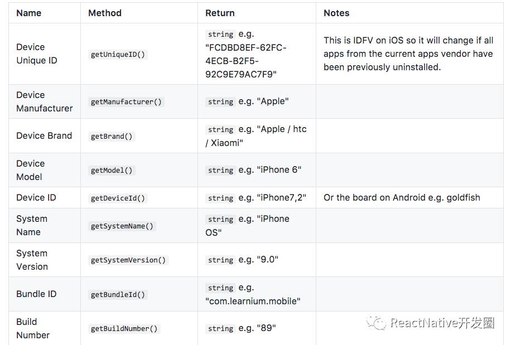Click the getModel() method code
The image size is (511, 345).
tap(112, 170)
